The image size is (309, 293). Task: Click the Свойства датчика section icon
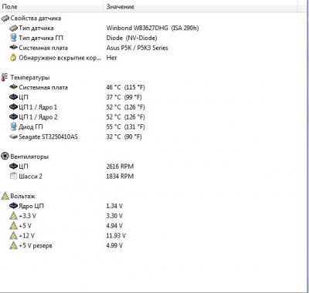tap(5, 19)
